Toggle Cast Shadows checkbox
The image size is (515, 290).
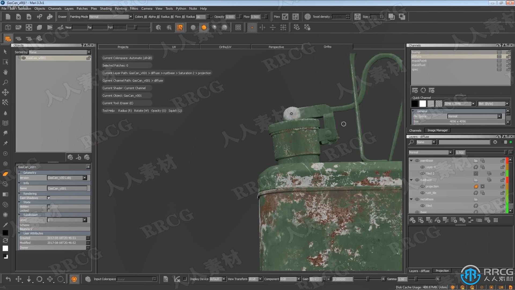coord(49,198)
